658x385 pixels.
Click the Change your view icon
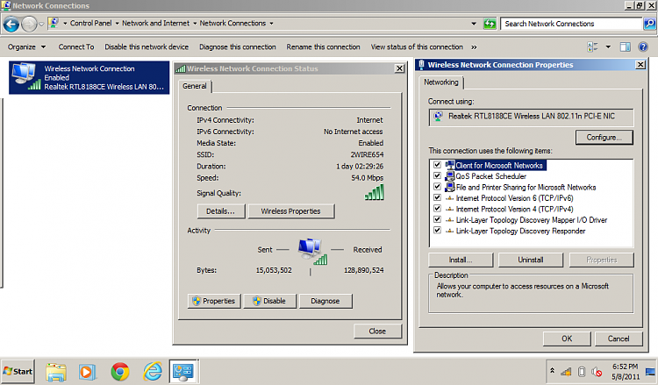tap(592, 46)
